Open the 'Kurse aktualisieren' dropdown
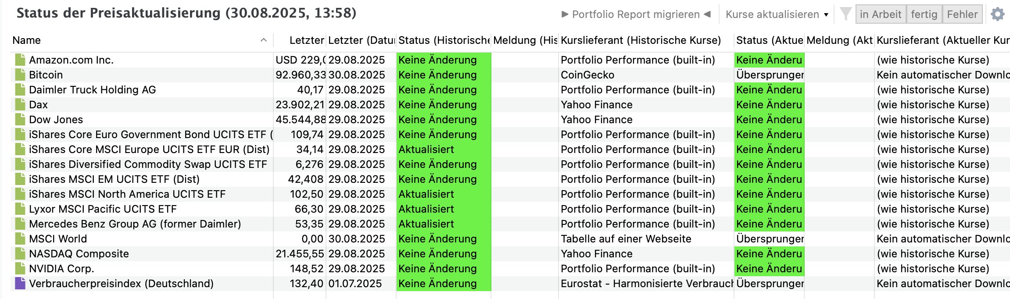Image resolution: width=1010 pixels, height=299 pixels. 777,14
